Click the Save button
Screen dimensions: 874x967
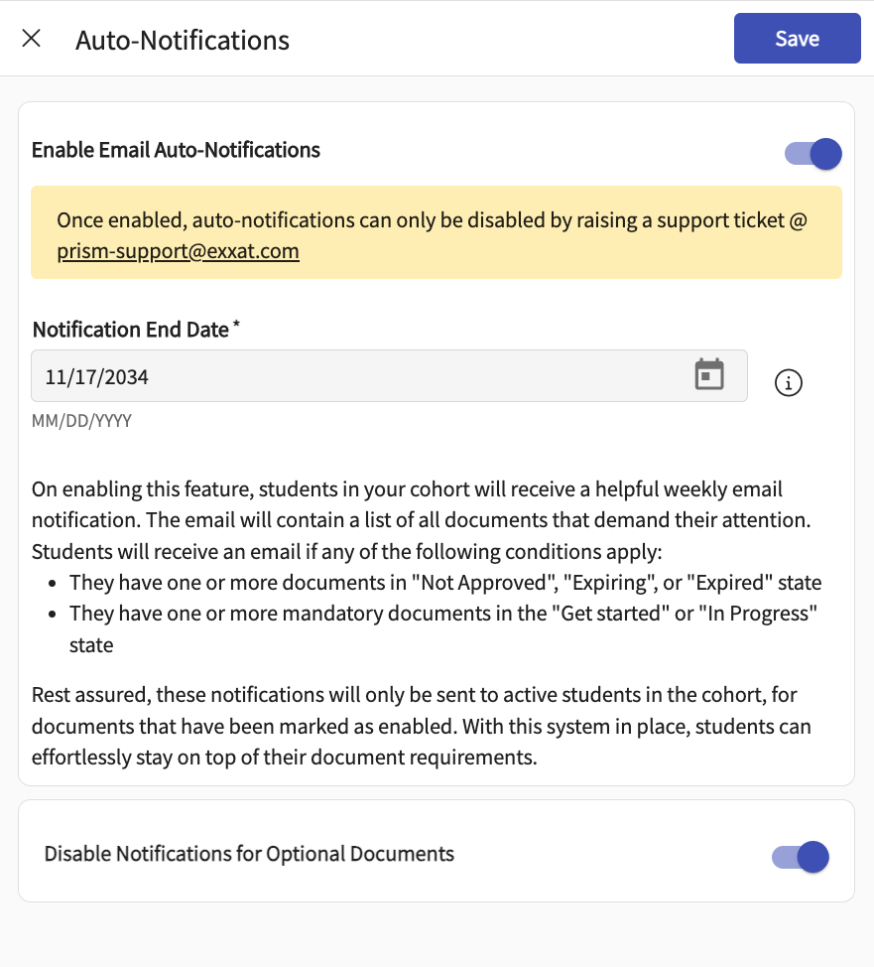pos(797,39)
